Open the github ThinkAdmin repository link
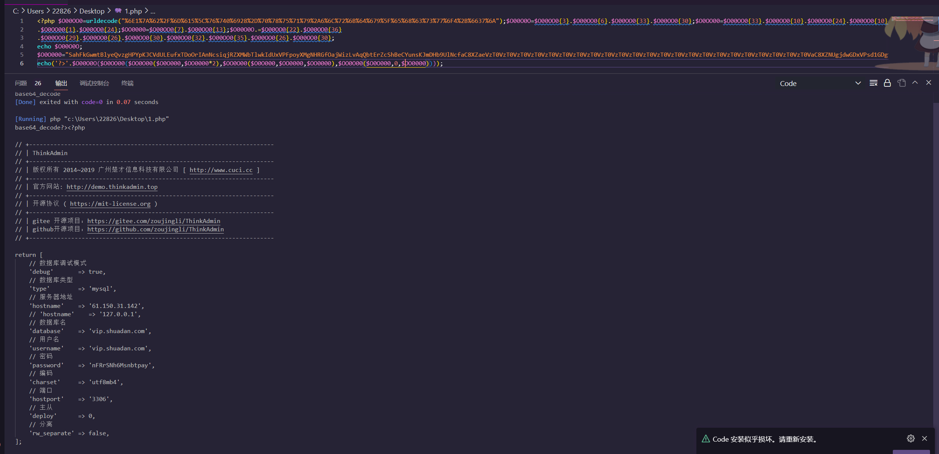Viewport: 939px width, 454px height. tap(155, 229)
